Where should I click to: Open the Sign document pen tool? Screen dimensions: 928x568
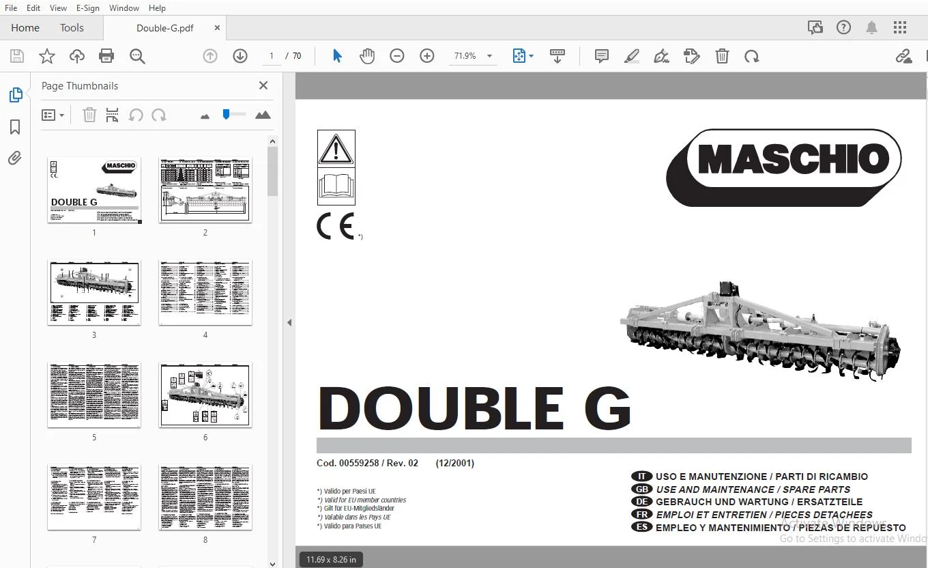(661, 56)
